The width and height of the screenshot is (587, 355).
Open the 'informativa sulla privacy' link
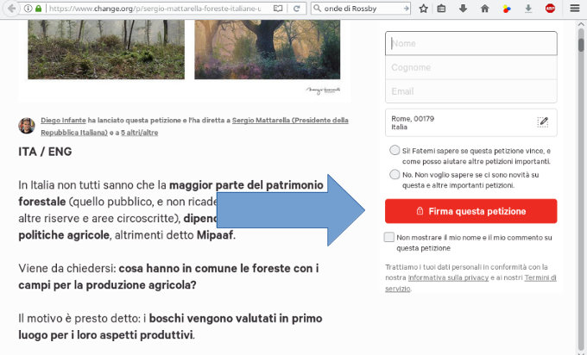(449, 277)
